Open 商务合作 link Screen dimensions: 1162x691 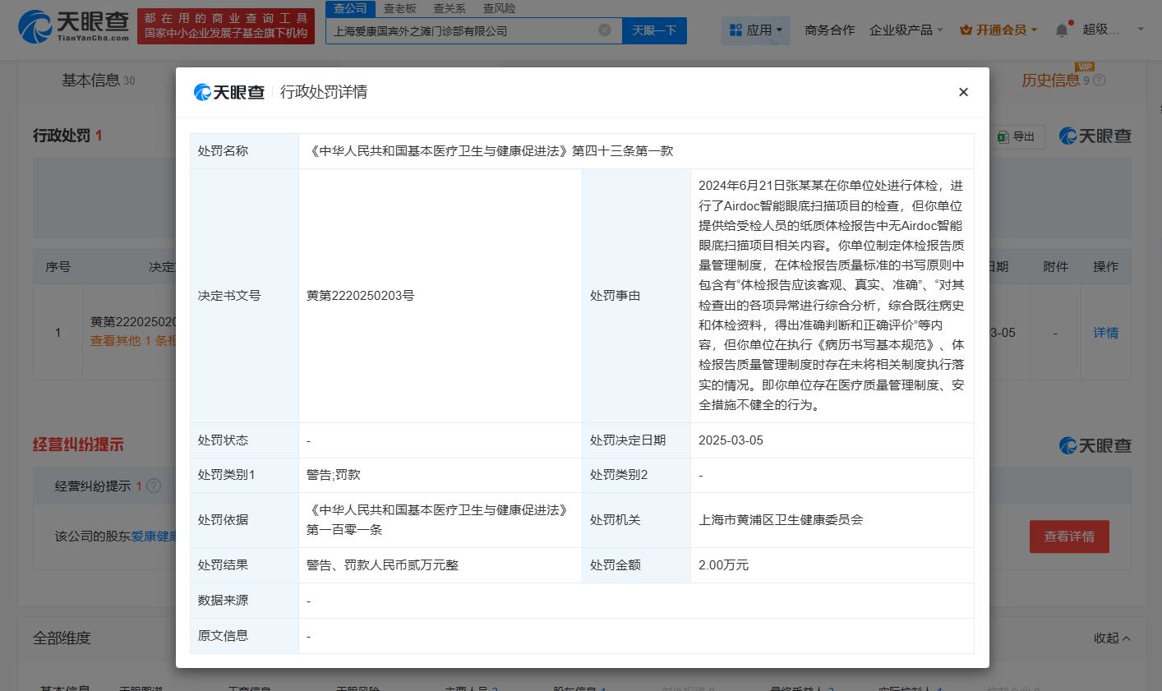coord(830,30)
